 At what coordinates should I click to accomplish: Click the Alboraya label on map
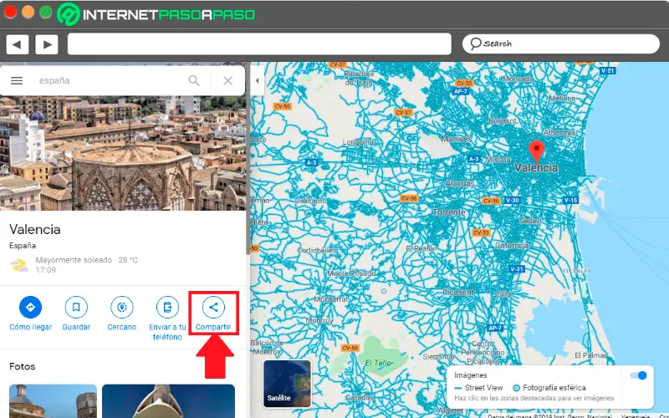(559, 133)
